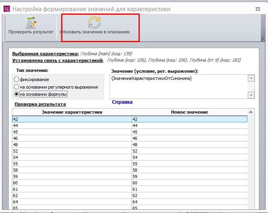This screenshot has height=213, width=268.
Task: Select Новое значение cell with 48
Action: [189, 145]
